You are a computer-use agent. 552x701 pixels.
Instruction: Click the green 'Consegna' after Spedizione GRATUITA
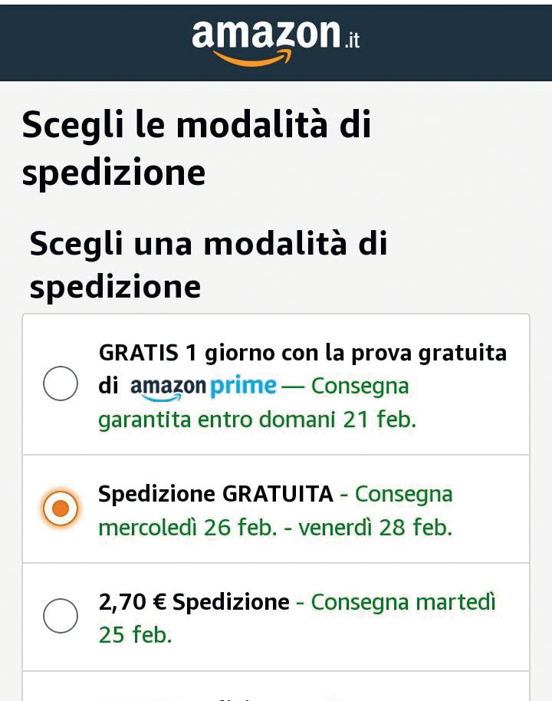[x=403, y=495]
